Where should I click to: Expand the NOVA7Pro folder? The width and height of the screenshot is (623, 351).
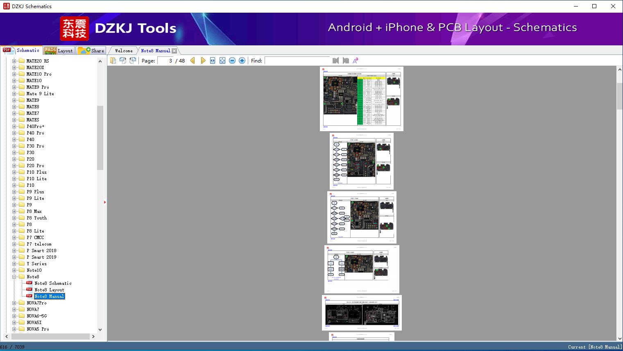(14, 303)
